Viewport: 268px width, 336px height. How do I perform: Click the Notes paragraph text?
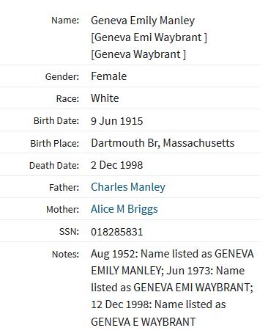point(172,288)
